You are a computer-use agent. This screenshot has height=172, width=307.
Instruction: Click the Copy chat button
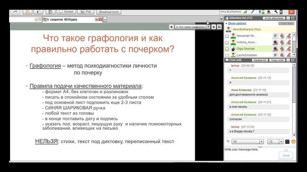277,60
